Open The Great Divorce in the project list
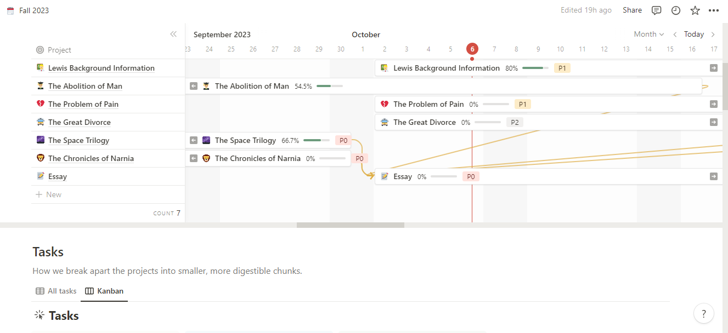 pyautogui.click(x=80, y=122)
